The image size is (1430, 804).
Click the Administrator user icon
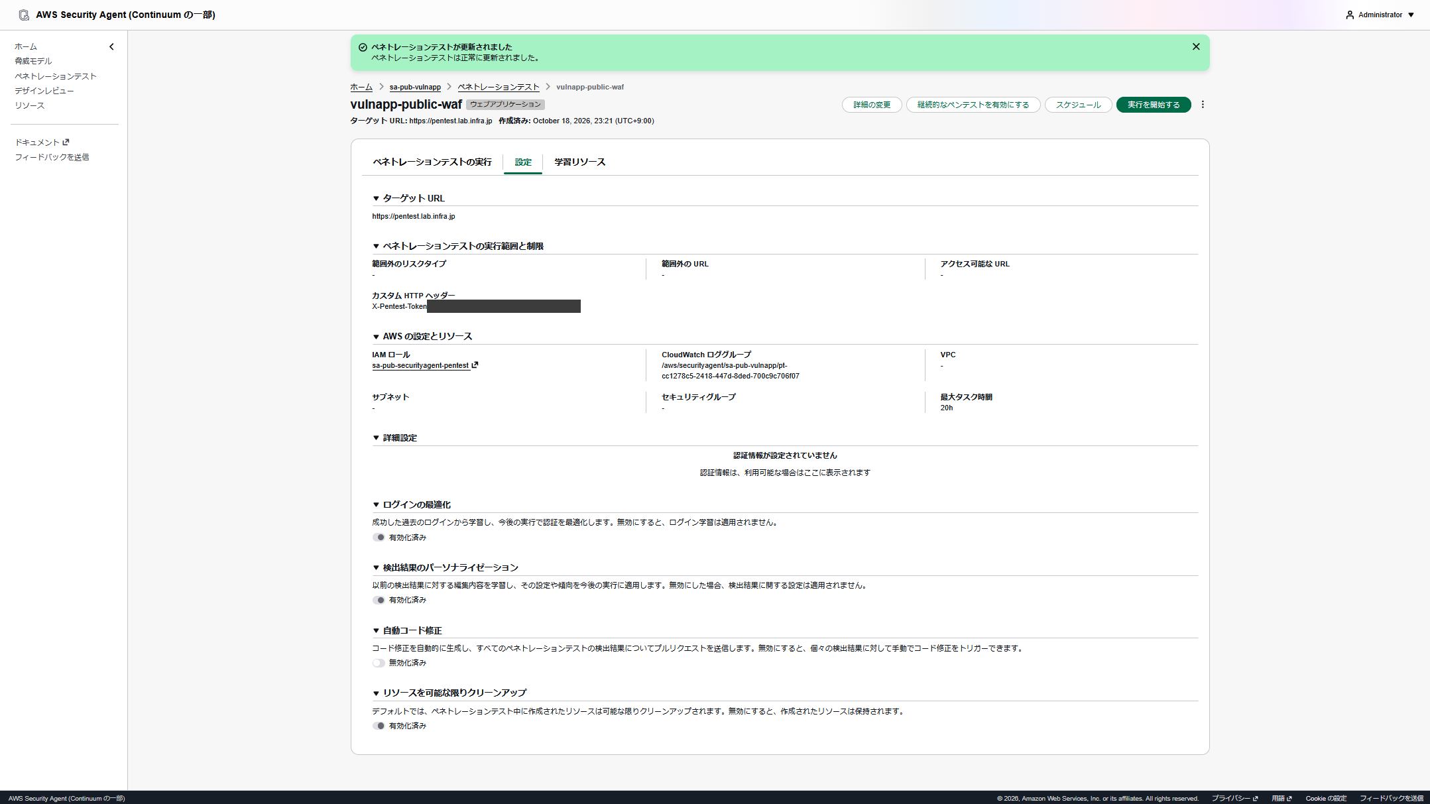click(1350, 15)
